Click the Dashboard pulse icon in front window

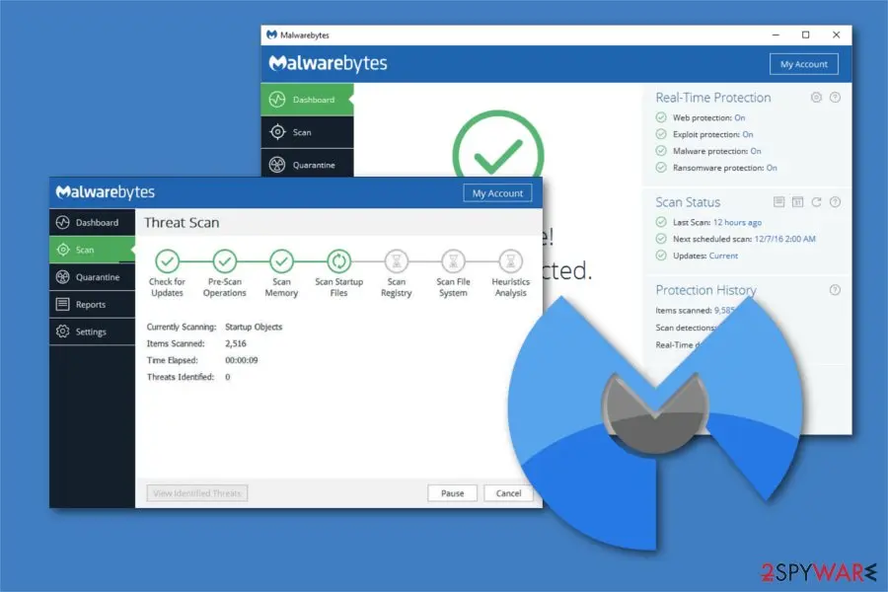63,223
